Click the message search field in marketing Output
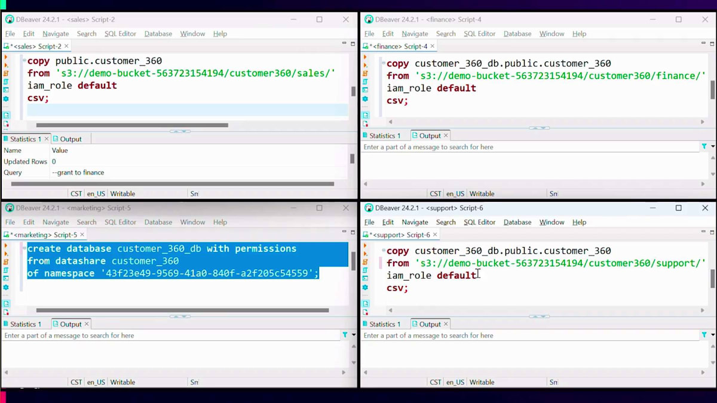This screenshot has width=717, height=403. pos(171,336)
